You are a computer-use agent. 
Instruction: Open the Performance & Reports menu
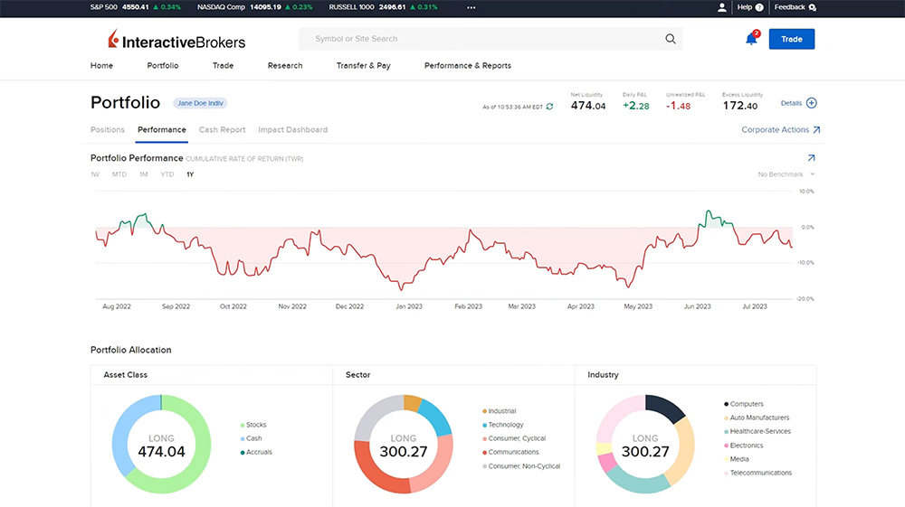468,66
